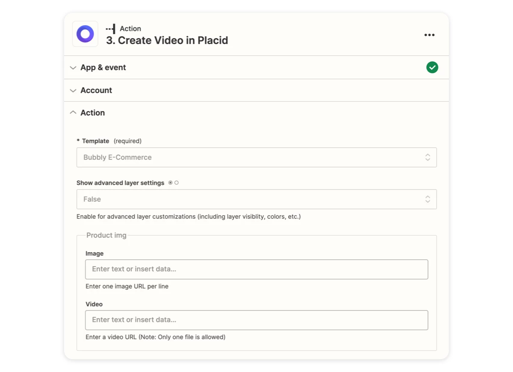Expand the Account section chevron
Image resolution: width=513 pixels, height=372 pixels.
pyautogui.click(x=73, y=90)
